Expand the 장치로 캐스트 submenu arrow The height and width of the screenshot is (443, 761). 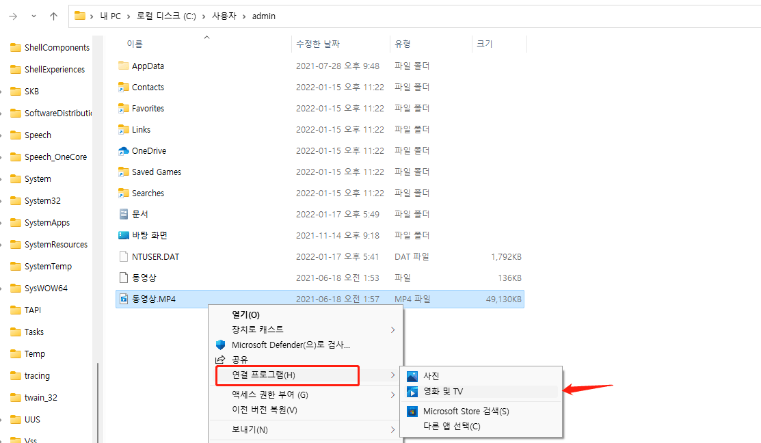tap(393, 330)
